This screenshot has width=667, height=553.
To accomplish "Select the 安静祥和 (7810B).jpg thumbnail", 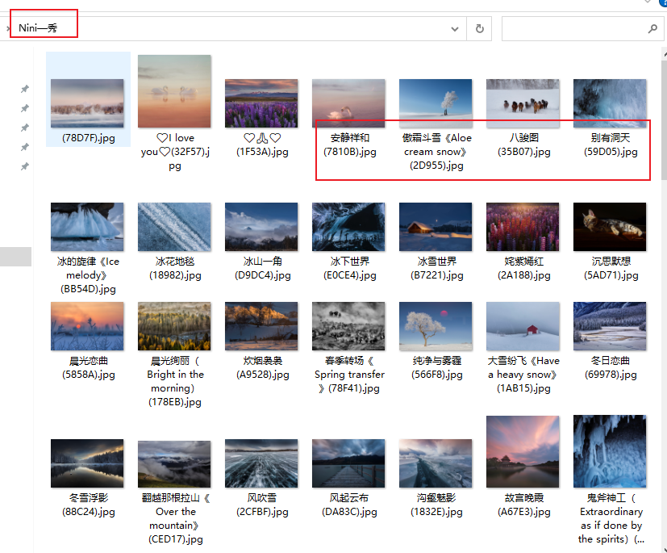I will (348, 103).
